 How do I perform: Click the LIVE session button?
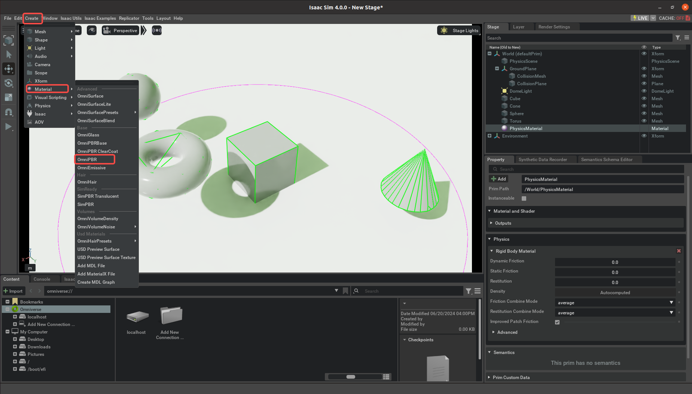[640, 18]
